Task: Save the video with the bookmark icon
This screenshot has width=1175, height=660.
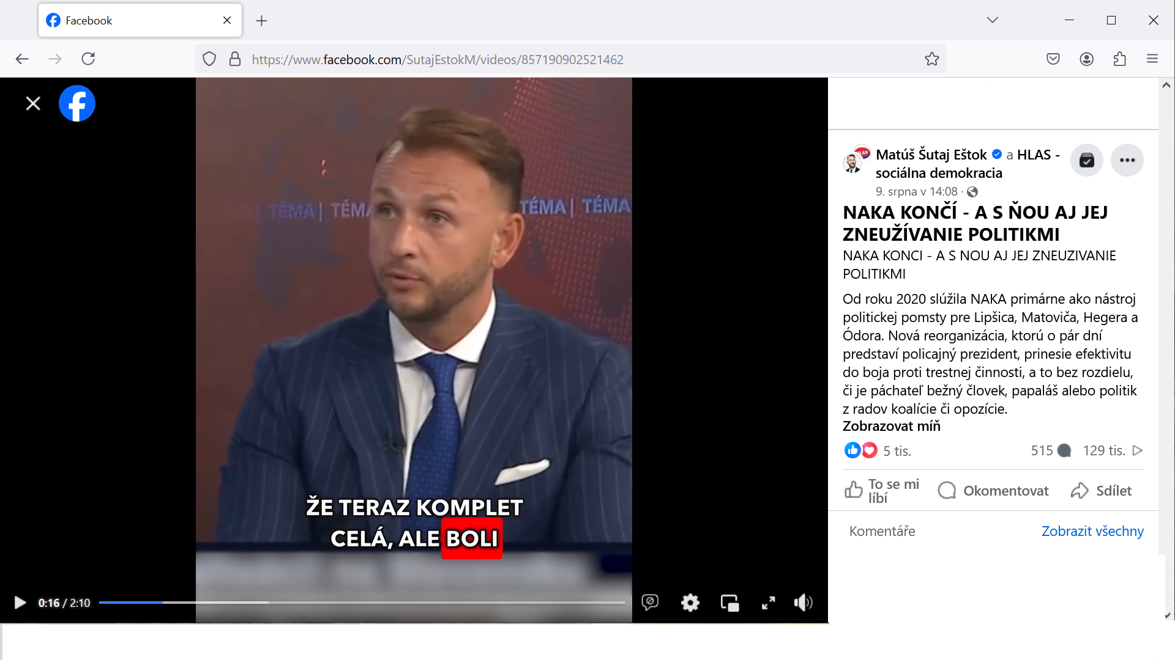Action: pyautogui.click(x=1087, y=160)
